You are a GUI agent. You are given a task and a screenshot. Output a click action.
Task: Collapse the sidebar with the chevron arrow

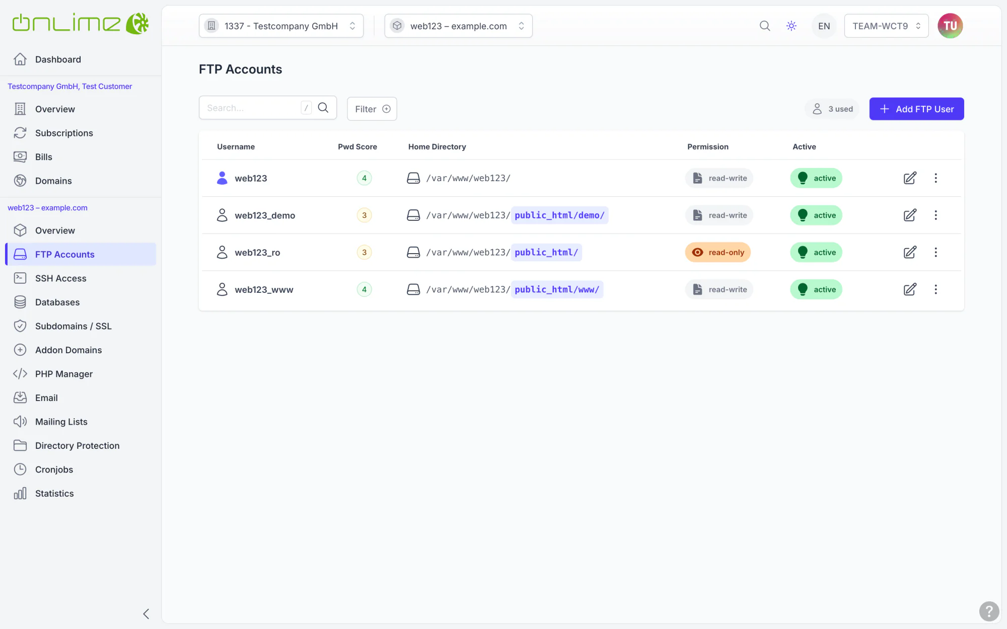click(x=146, y=614)
